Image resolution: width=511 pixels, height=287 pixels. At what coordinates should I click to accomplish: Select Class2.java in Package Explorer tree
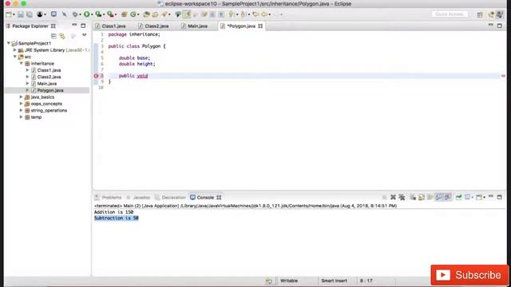point(49,77)
